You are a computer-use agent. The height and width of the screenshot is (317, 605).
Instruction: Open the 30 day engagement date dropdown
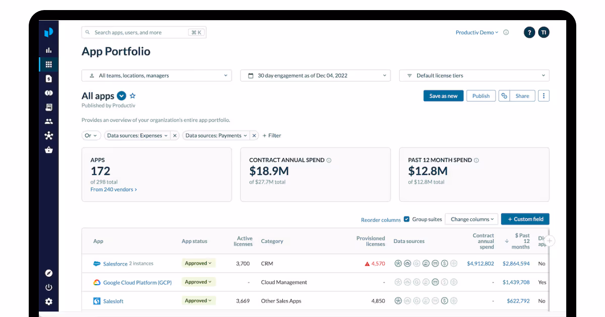[316, 75]
